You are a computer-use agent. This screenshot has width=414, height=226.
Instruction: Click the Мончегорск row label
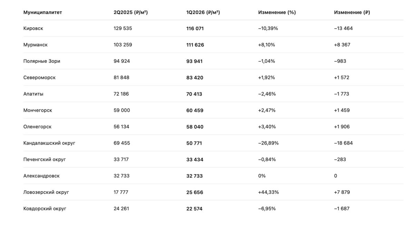coord(38,110)
